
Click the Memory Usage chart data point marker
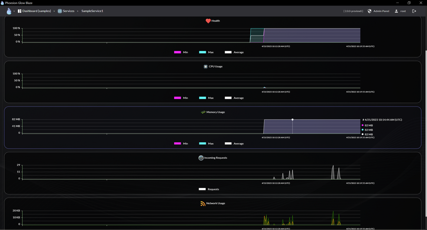pos(293,119)
